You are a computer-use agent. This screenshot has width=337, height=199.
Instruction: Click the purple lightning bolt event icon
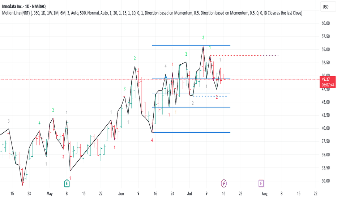click(x=224, y=183)
